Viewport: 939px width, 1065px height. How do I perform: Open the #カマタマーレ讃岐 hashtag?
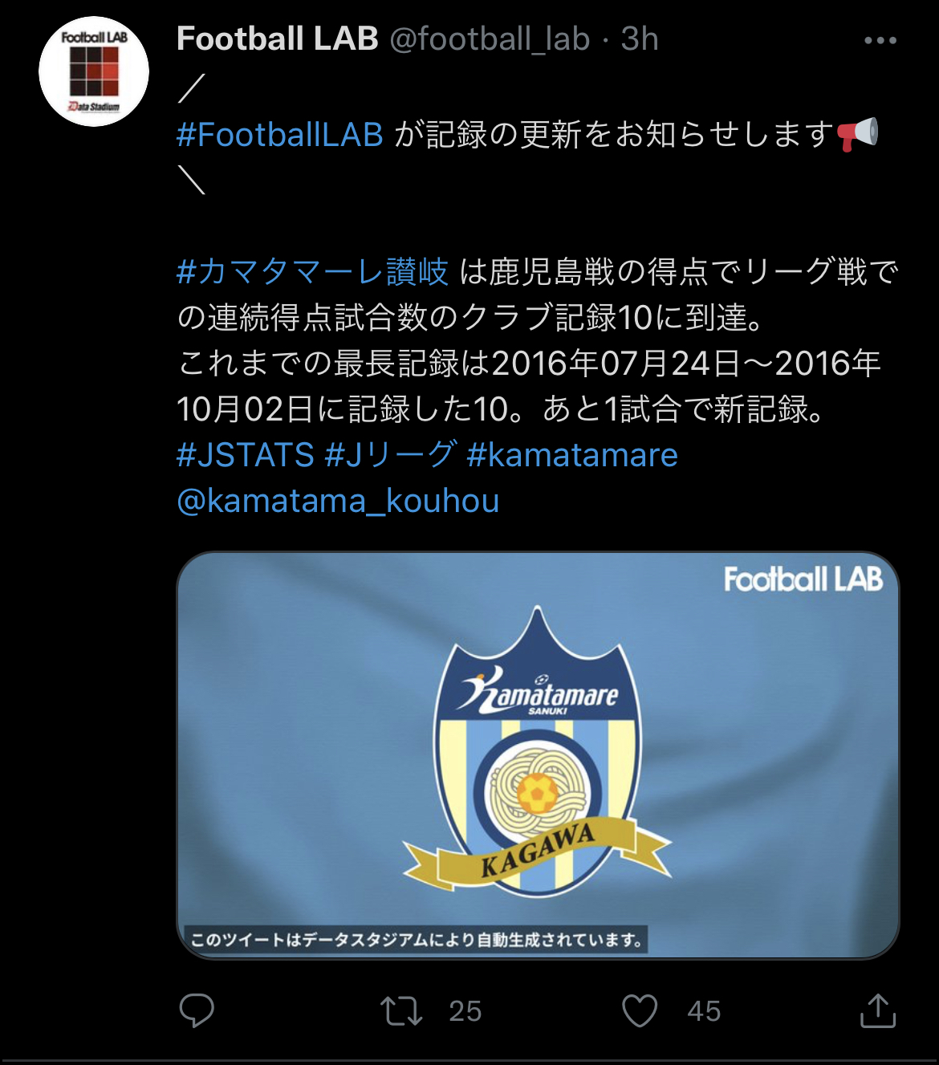pos(312,272)
